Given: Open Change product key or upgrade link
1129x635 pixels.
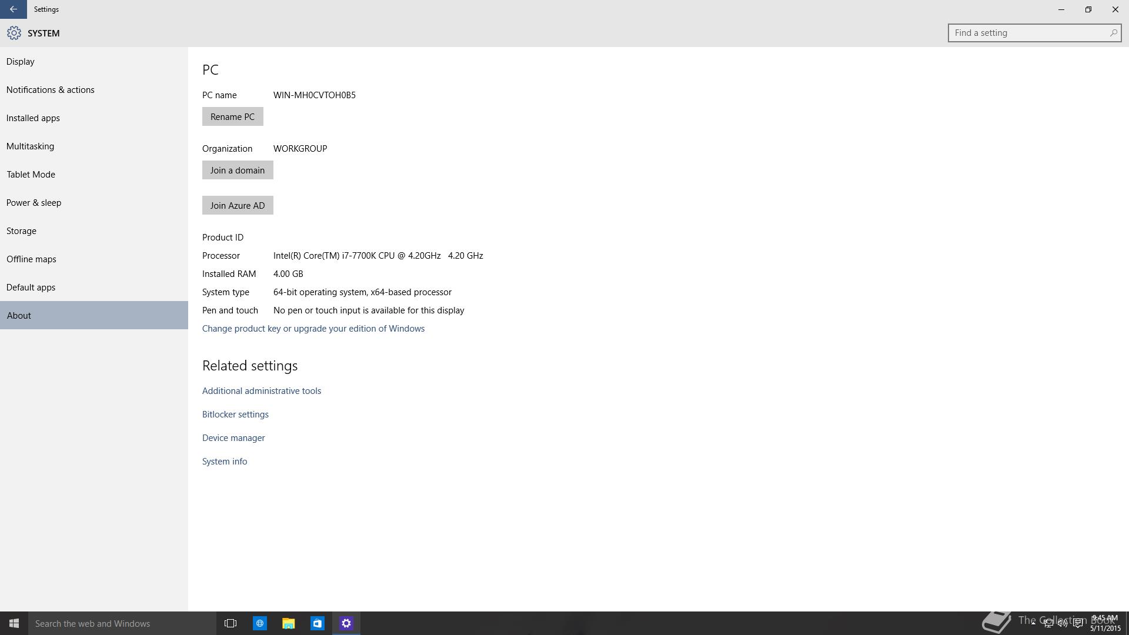Looking at the screenshot, I should pos(313,329).
